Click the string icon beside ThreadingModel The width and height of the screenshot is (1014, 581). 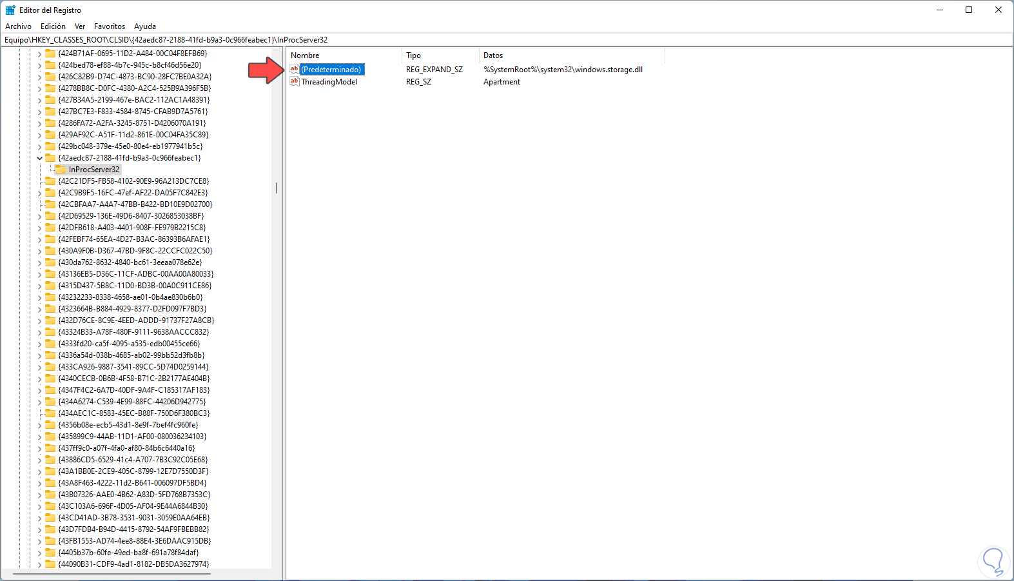click(295, 81)
